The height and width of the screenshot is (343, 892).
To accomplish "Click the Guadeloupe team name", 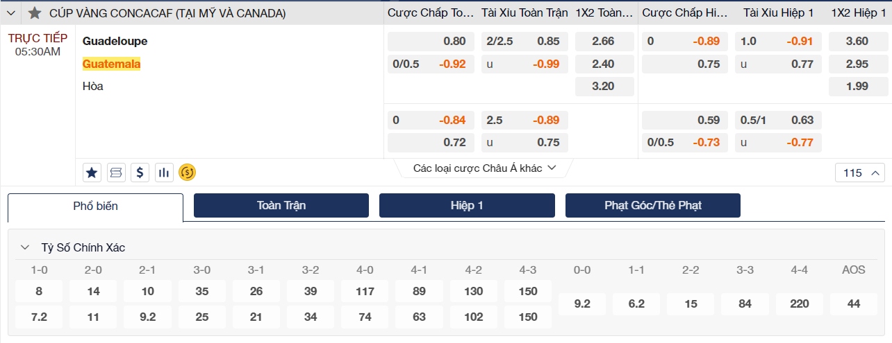I will pos(115,41).
